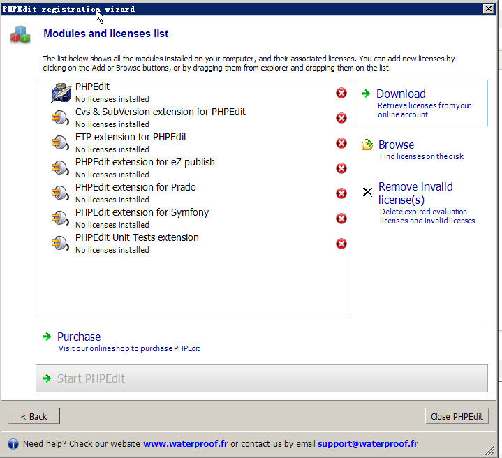The width and height of the screenshot is (502, 458).
Task: Close the registration wizard window
Action: tap(488, 8)
